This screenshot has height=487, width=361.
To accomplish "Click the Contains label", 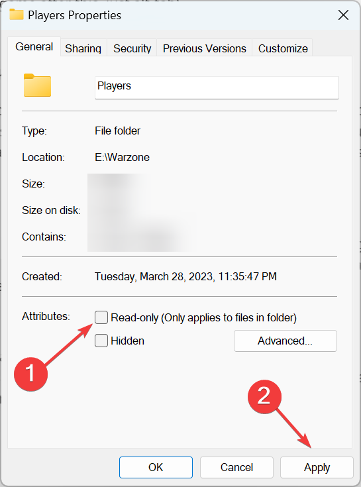I will [x=44, y=237].
